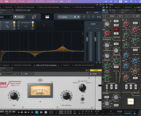Open Nectar settings gear
Image resolution: width=141 pixels, height=116 pixels.
click(84, 17)
